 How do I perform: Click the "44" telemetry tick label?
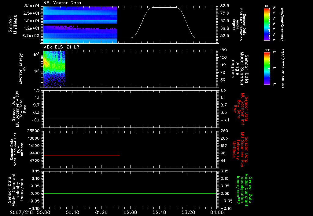pyautogui.click(x=223, y=160)
